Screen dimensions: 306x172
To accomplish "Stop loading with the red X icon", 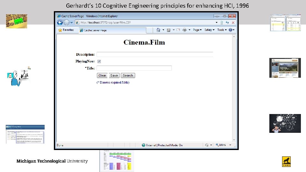I will tap(233, 23).
